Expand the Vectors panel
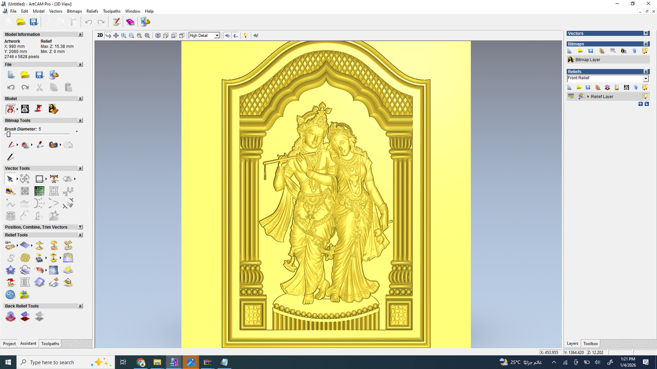657x369 pixels. click(646, 33)
